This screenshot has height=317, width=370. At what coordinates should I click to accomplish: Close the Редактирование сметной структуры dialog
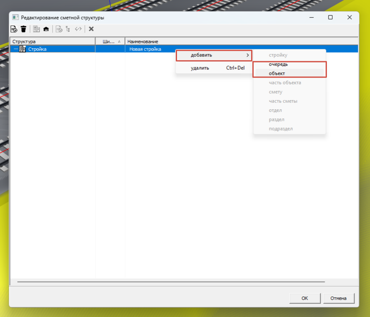pos(349,18)
